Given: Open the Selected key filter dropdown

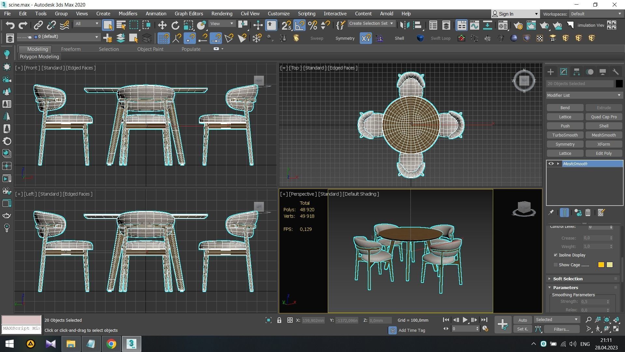Looking at the screenshot, I should (x=557, y=320).
